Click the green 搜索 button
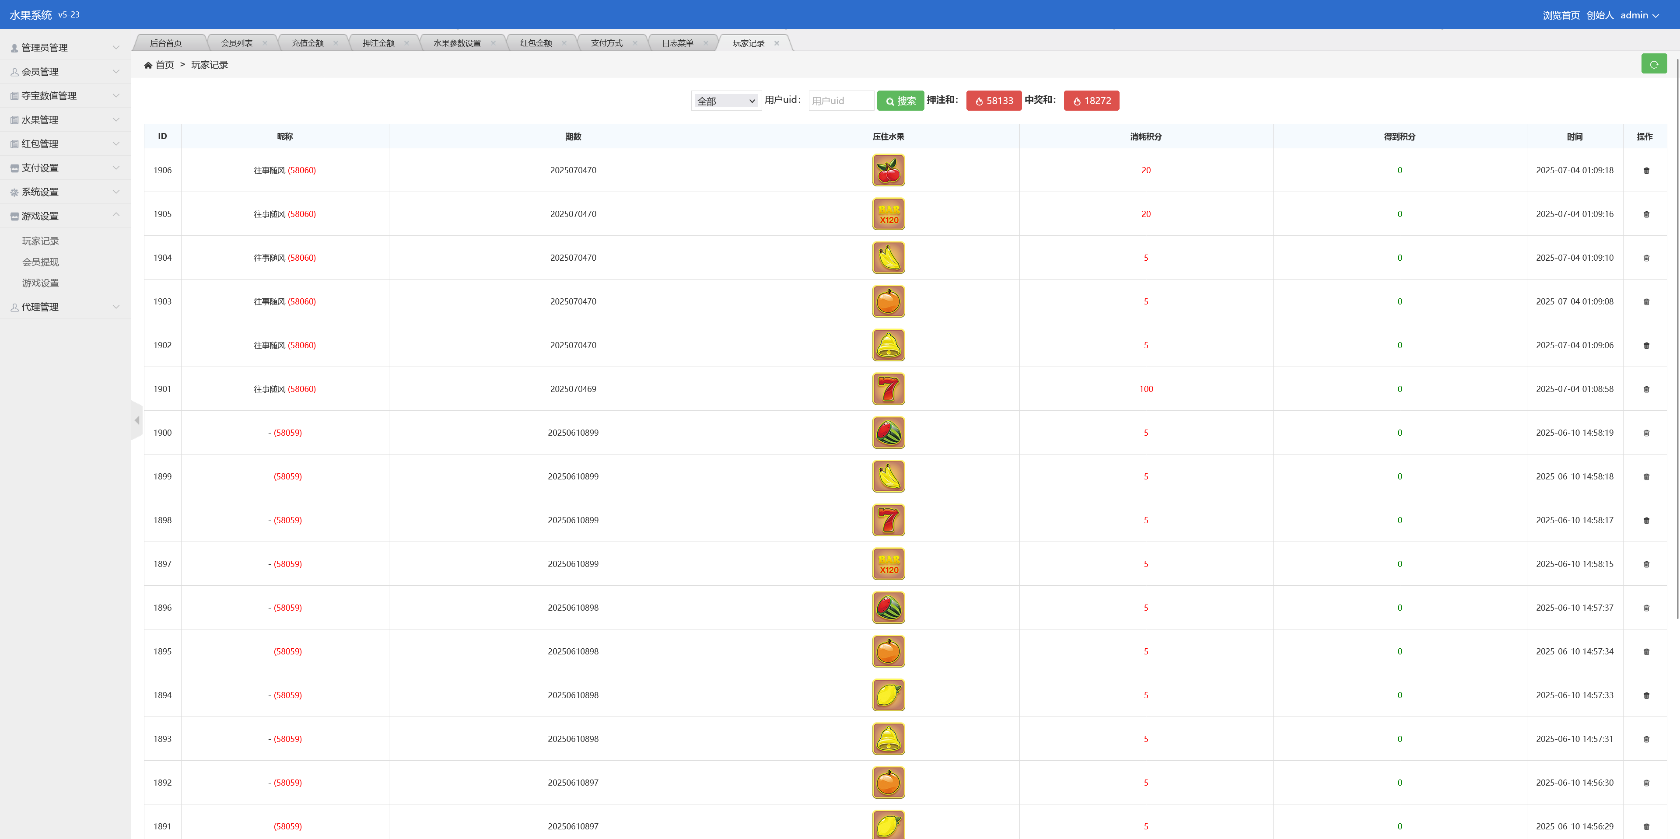 tap(900, 101)
